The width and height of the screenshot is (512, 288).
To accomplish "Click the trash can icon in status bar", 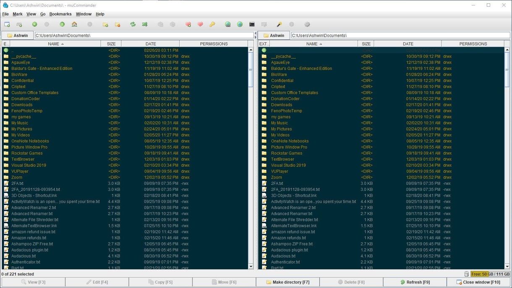I will [466, 274].
